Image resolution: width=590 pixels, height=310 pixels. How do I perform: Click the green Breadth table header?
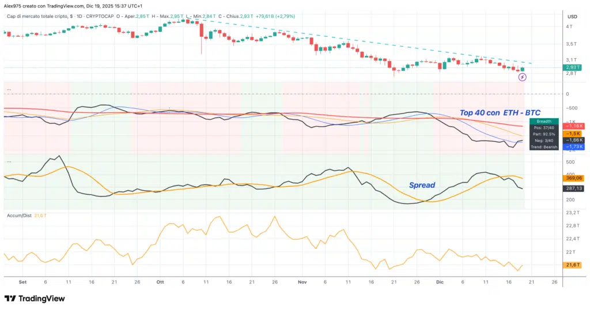pyautogui.click(x=544, y=121)
